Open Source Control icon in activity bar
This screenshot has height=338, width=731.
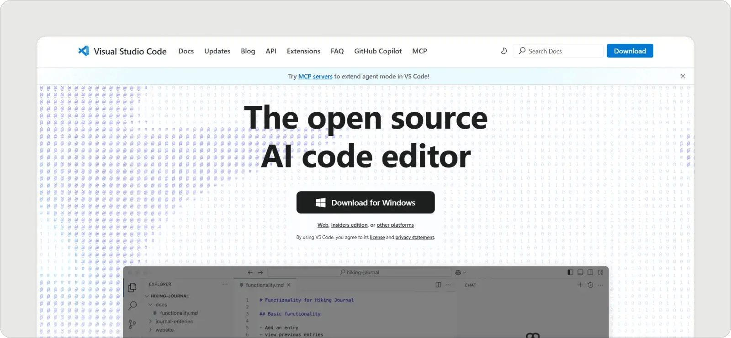132,324
